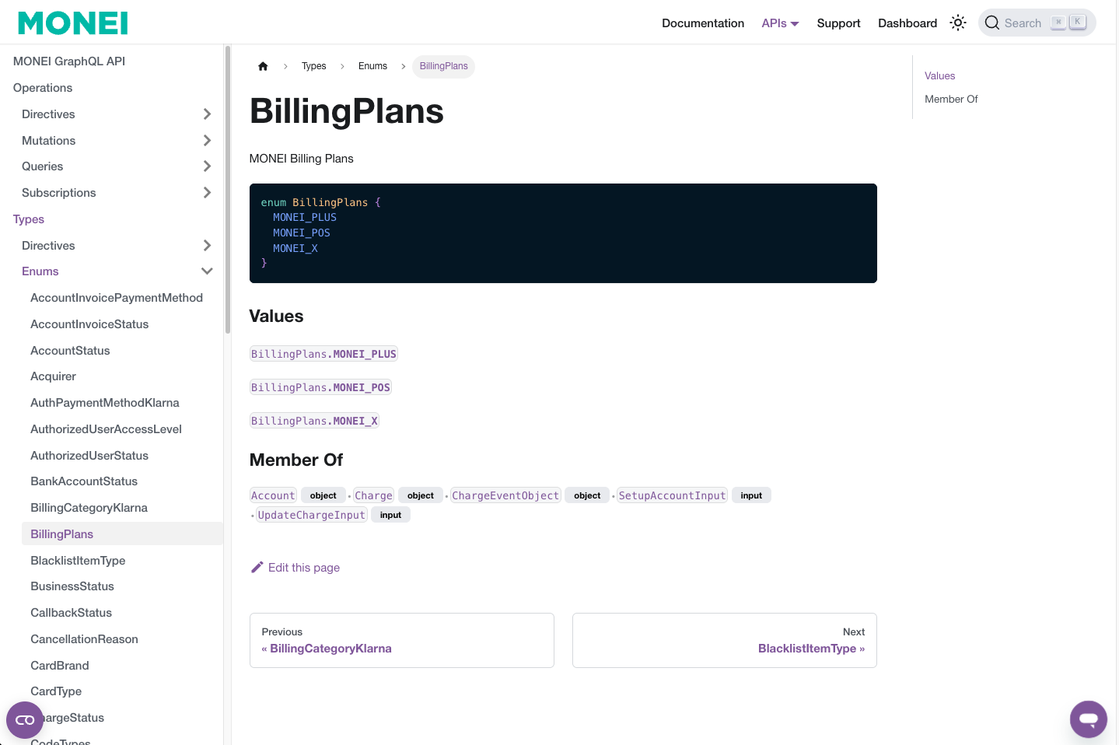The height and width of the screenshot is (745, 1119).
Task: Go to previous page BillingCategoryKlarna
Action: [401, 640]
